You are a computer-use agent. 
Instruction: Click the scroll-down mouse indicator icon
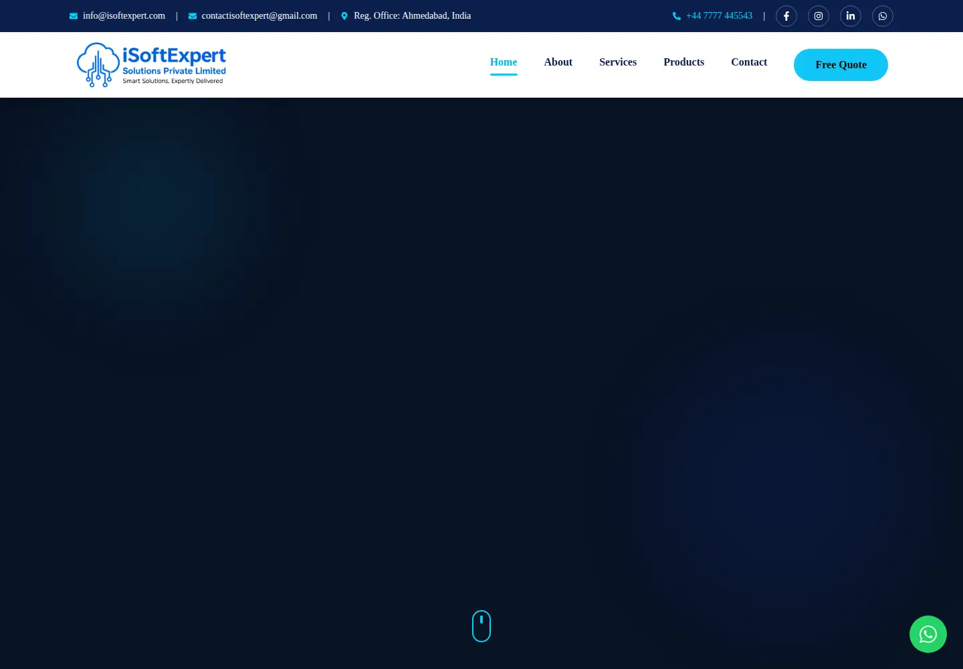point(481,626)
